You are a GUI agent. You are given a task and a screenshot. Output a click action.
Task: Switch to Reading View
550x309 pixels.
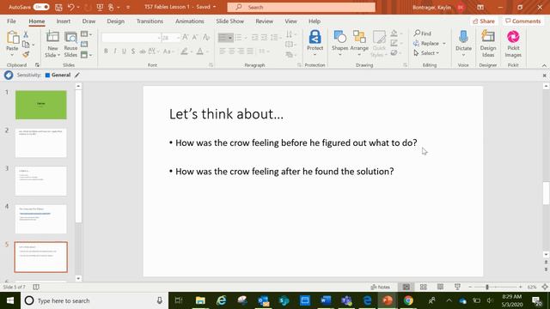pyautogui.click(x=440, y=287)
